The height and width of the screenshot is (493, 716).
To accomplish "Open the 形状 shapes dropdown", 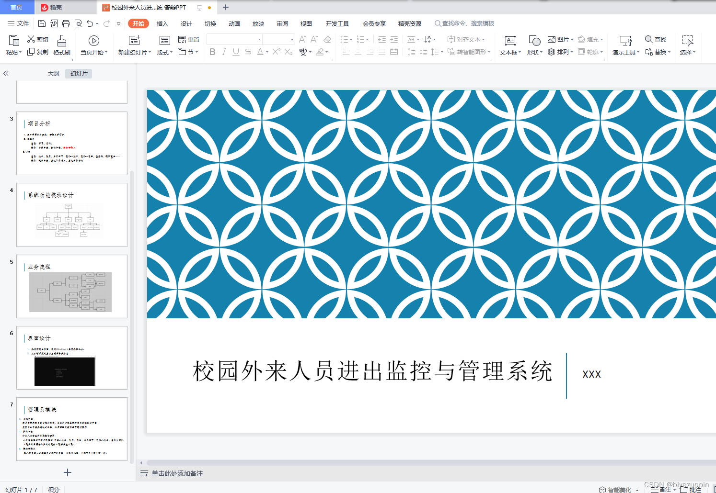I will (x=534, y=45).
